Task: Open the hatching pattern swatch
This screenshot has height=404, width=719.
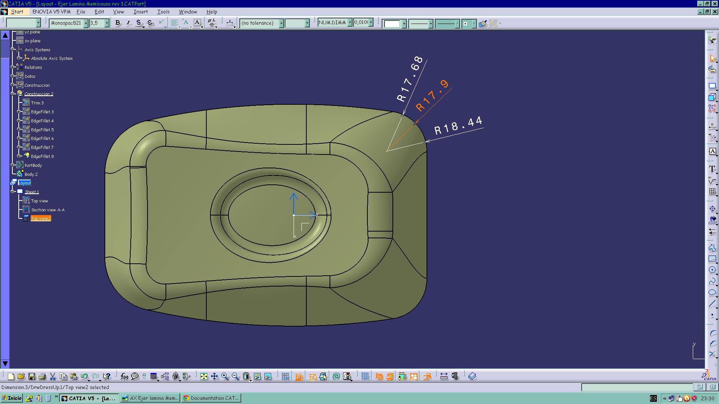Action: (x=493, y=24)
